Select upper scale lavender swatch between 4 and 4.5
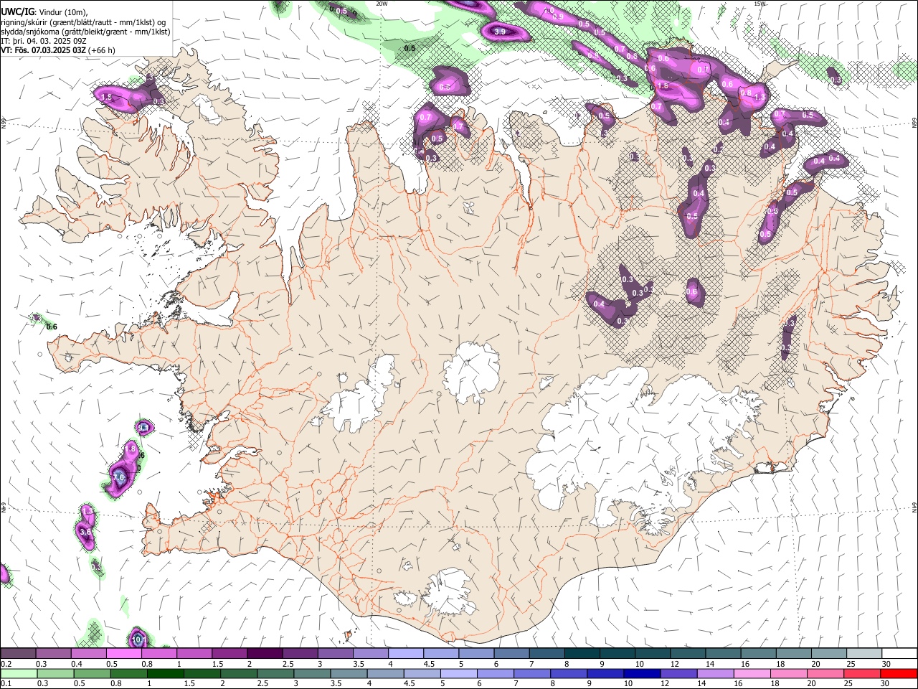The image size is (918, 689). [x=404, y=654]
